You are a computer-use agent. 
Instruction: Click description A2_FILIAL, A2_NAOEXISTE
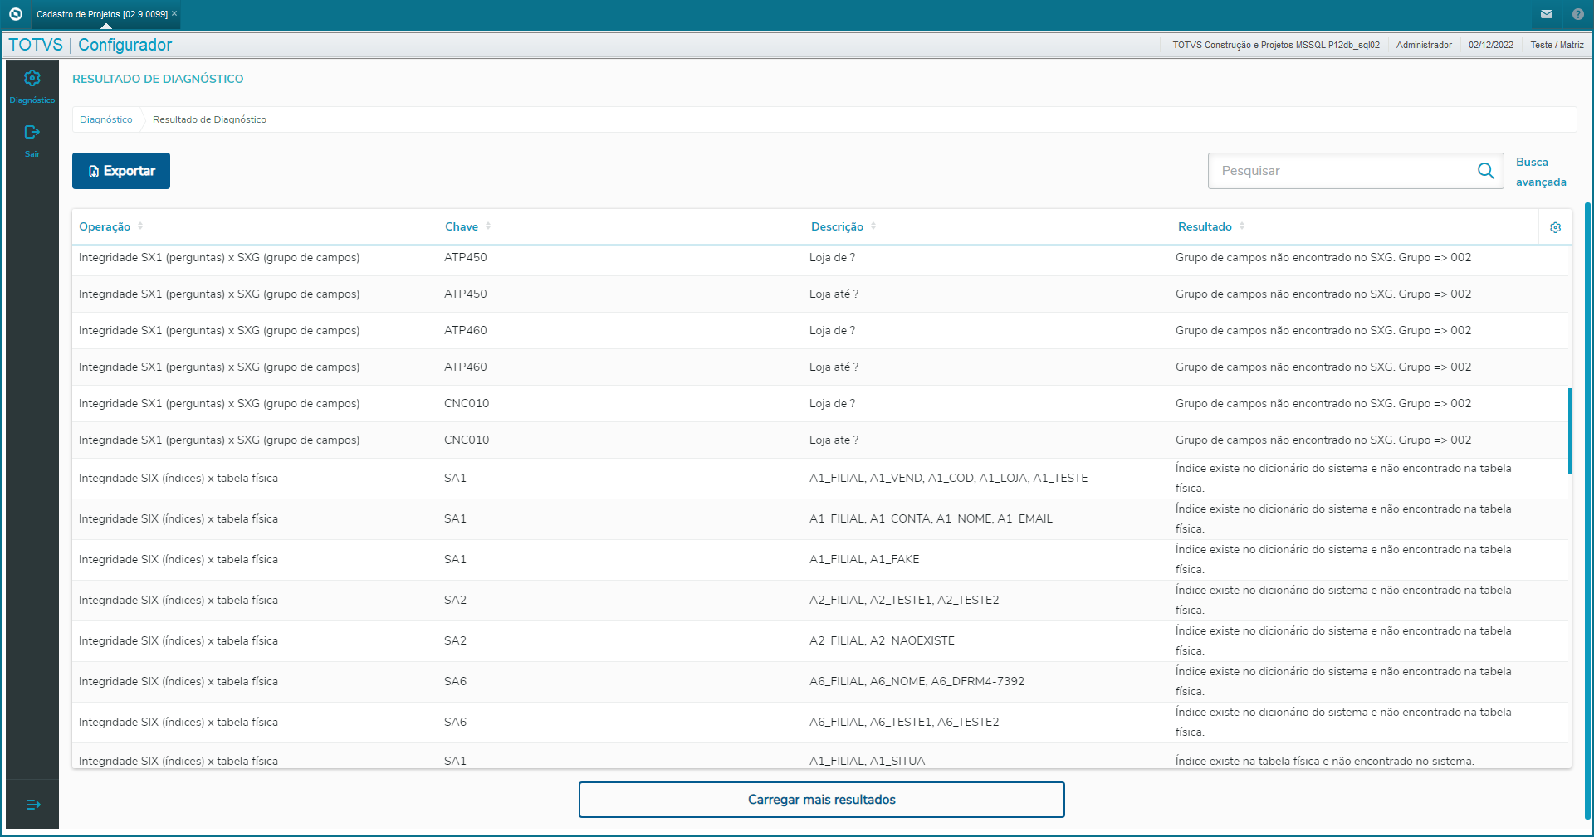pyautogui.click(x=882, y=641)
